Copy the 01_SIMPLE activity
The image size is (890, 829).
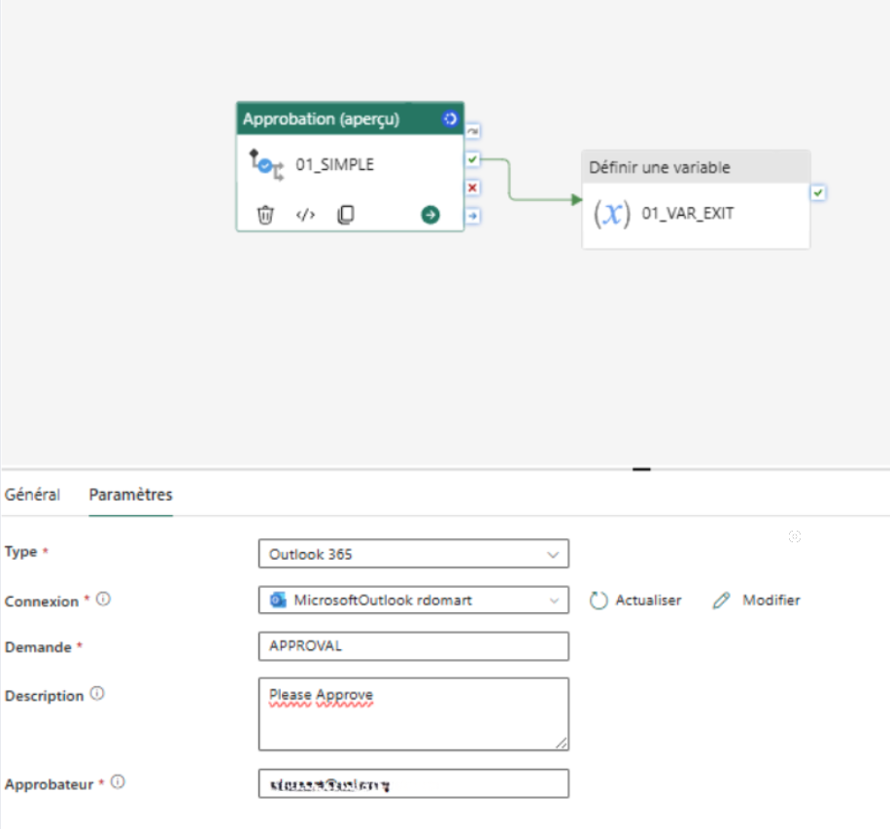click(x=346, y=215)
